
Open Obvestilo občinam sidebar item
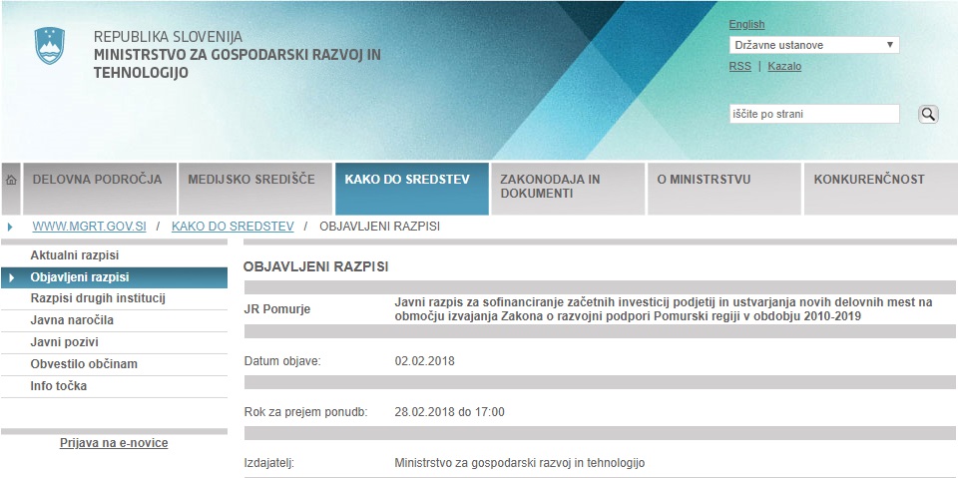click(x=114, y=364)
